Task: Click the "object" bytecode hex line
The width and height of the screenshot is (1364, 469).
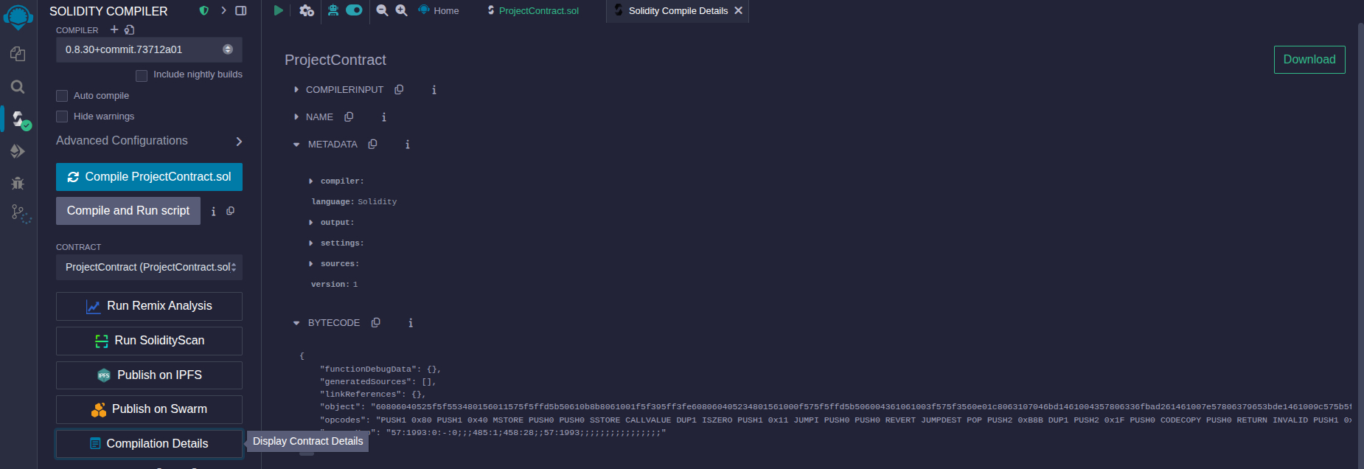Action: (x=835, y=407)
